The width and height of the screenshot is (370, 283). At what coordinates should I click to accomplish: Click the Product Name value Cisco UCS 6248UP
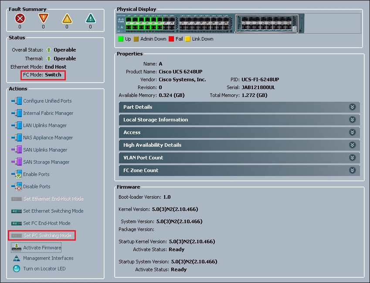(180, 72)
